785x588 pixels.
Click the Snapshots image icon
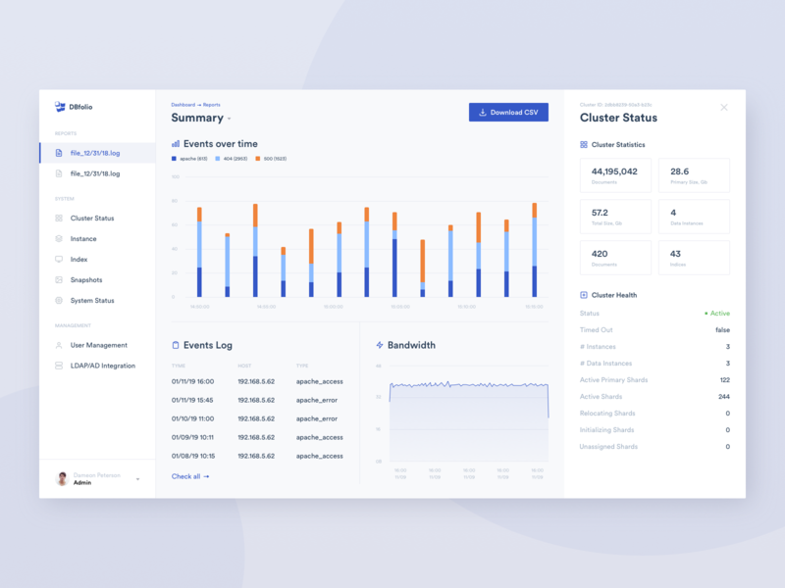[x=59, y=279]
